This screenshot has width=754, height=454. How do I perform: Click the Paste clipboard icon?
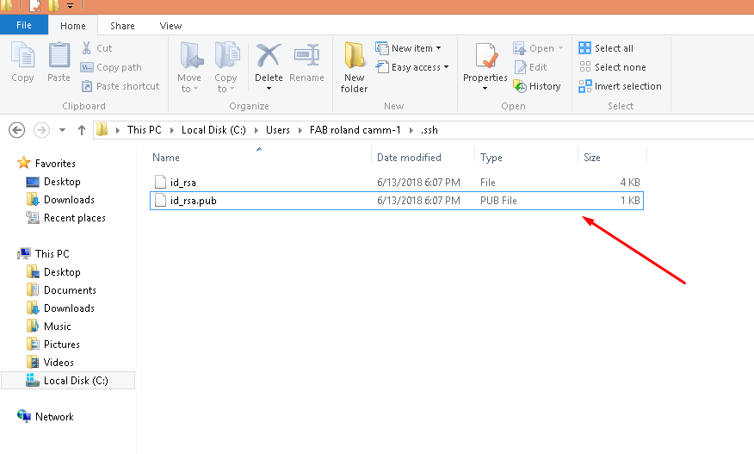coord(59,54)
